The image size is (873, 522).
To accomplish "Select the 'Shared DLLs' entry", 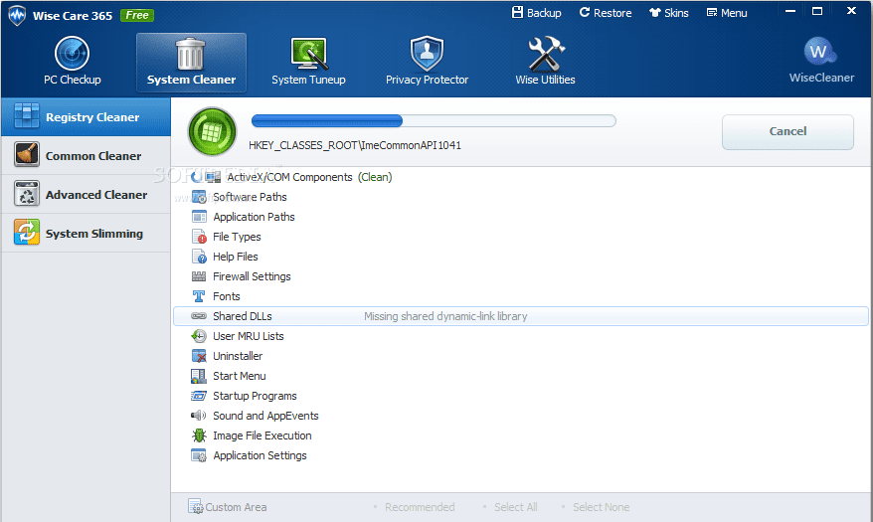I will [243, 316].
